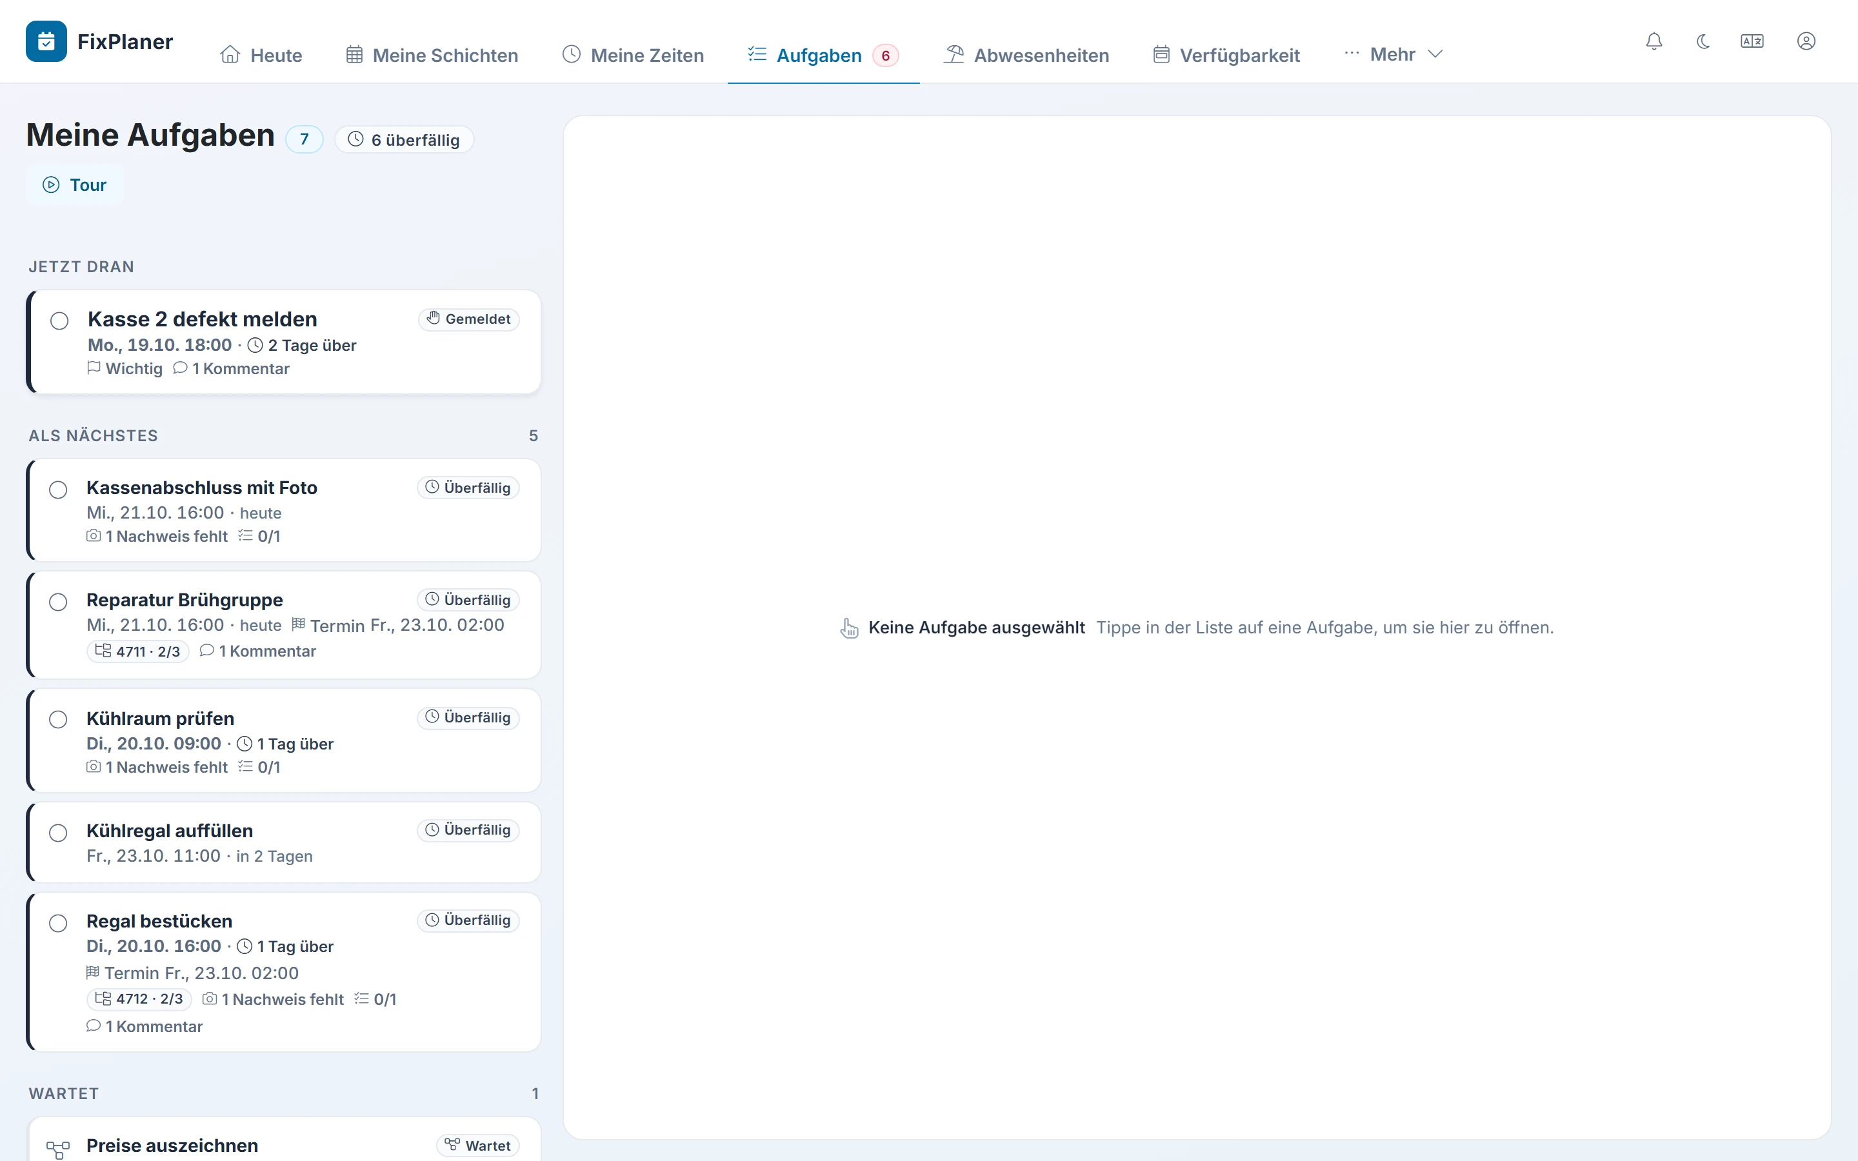Click the 4712 · 2/3 order chip
The width and height of the screenshot is (1858, 1161).
pyautogui.click(x=139, y=999)
